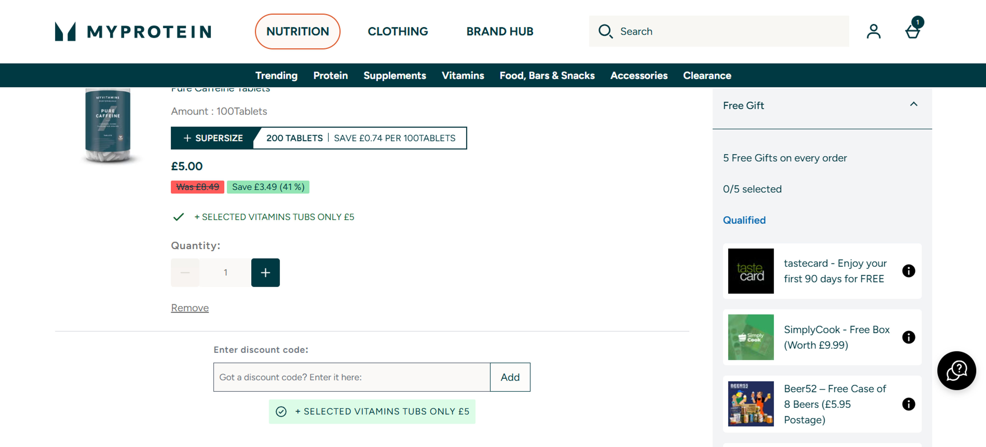Screen dimensions: 986x447
Task: Open the account profile icon
Action: pos(874,31)
